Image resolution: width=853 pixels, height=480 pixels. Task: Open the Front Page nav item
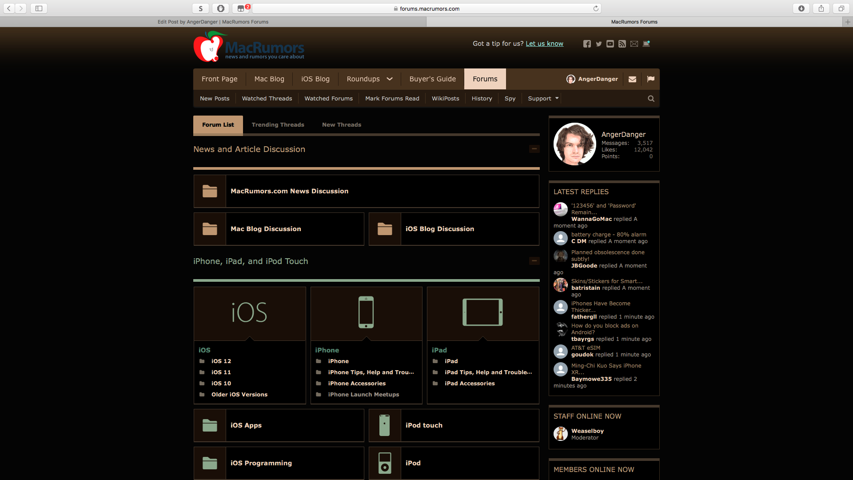pyautogui.click(x=219, y=79)
